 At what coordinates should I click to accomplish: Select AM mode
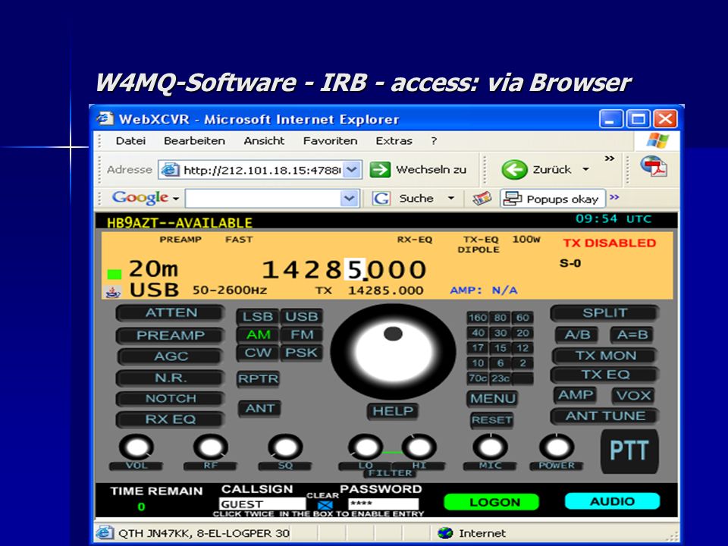coord(258,334)
